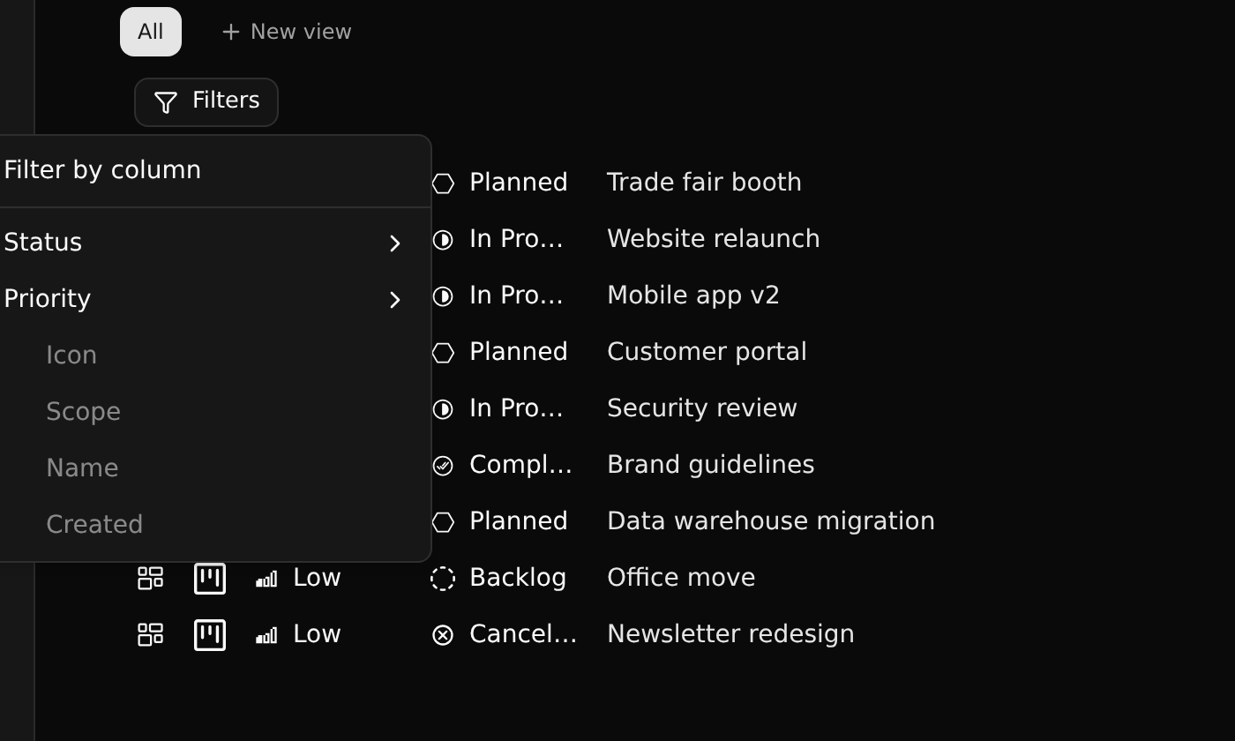
Task: Click In Progress status text for Website relaunch
Action: point(516,238)
